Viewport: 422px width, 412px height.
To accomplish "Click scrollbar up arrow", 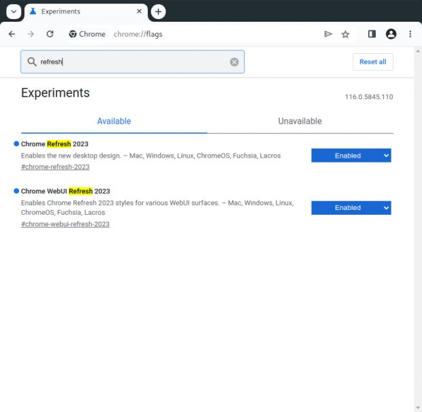I will pos(418,51).
